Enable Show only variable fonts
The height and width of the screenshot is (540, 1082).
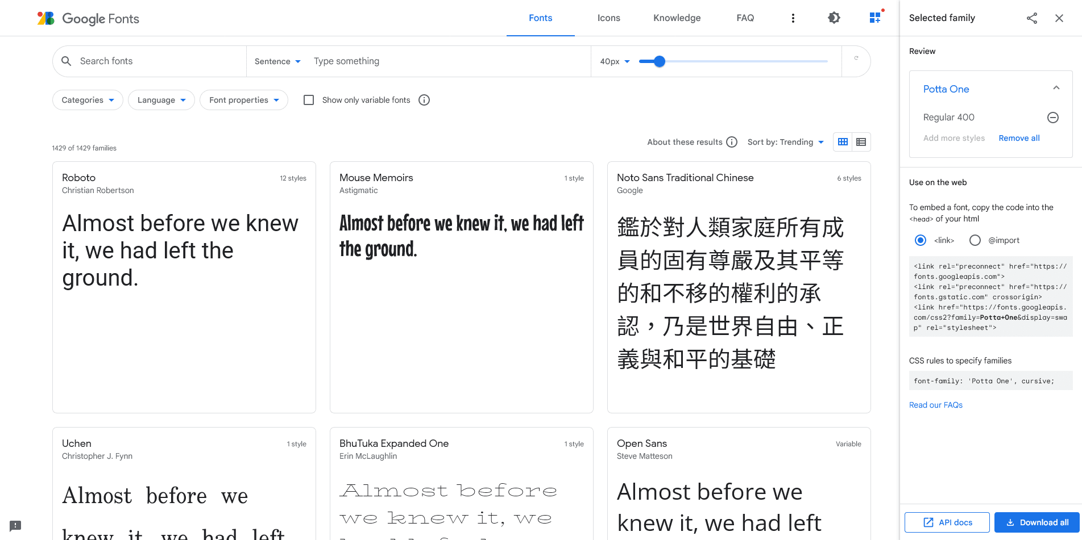[x=309, y=100]
